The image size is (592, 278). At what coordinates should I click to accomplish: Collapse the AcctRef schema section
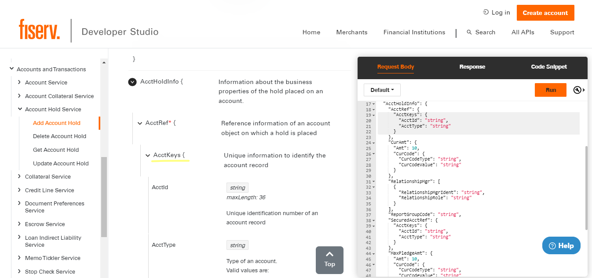[140, 124]
